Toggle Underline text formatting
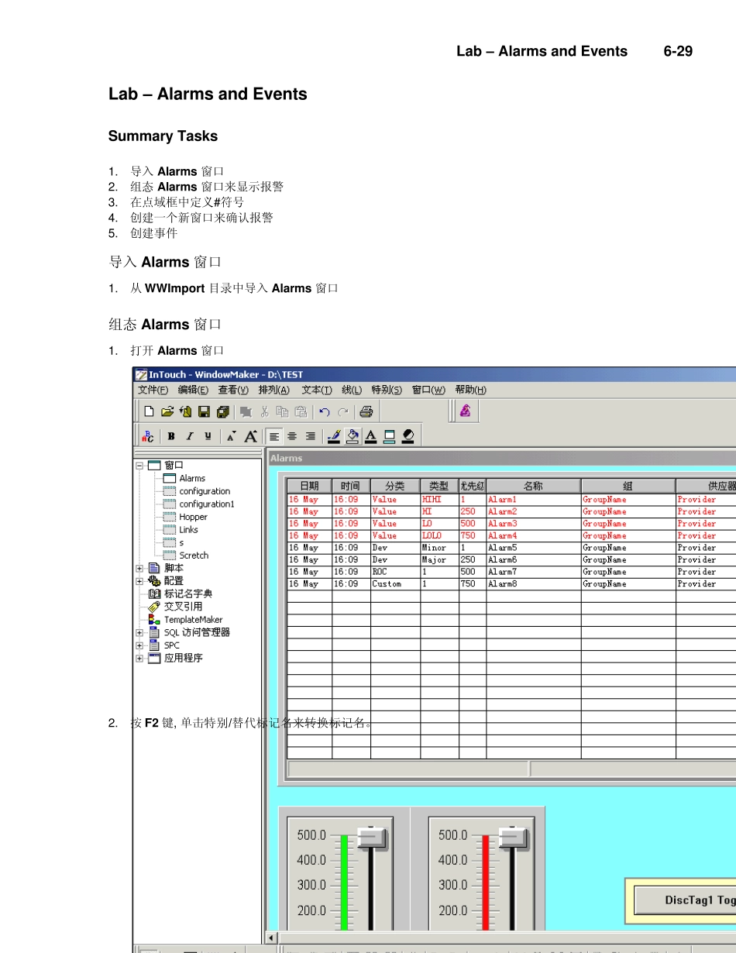 click(x=208, y=436)
